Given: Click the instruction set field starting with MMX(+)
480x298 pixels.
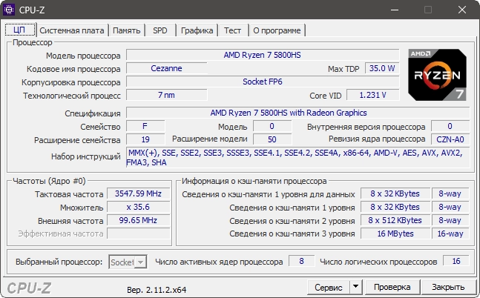Looking at the screenshot, I should pos(297,157).
